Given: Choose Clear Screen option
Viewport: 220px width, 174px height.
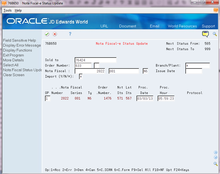Looking at the screenshot, I should pos(14,75).
